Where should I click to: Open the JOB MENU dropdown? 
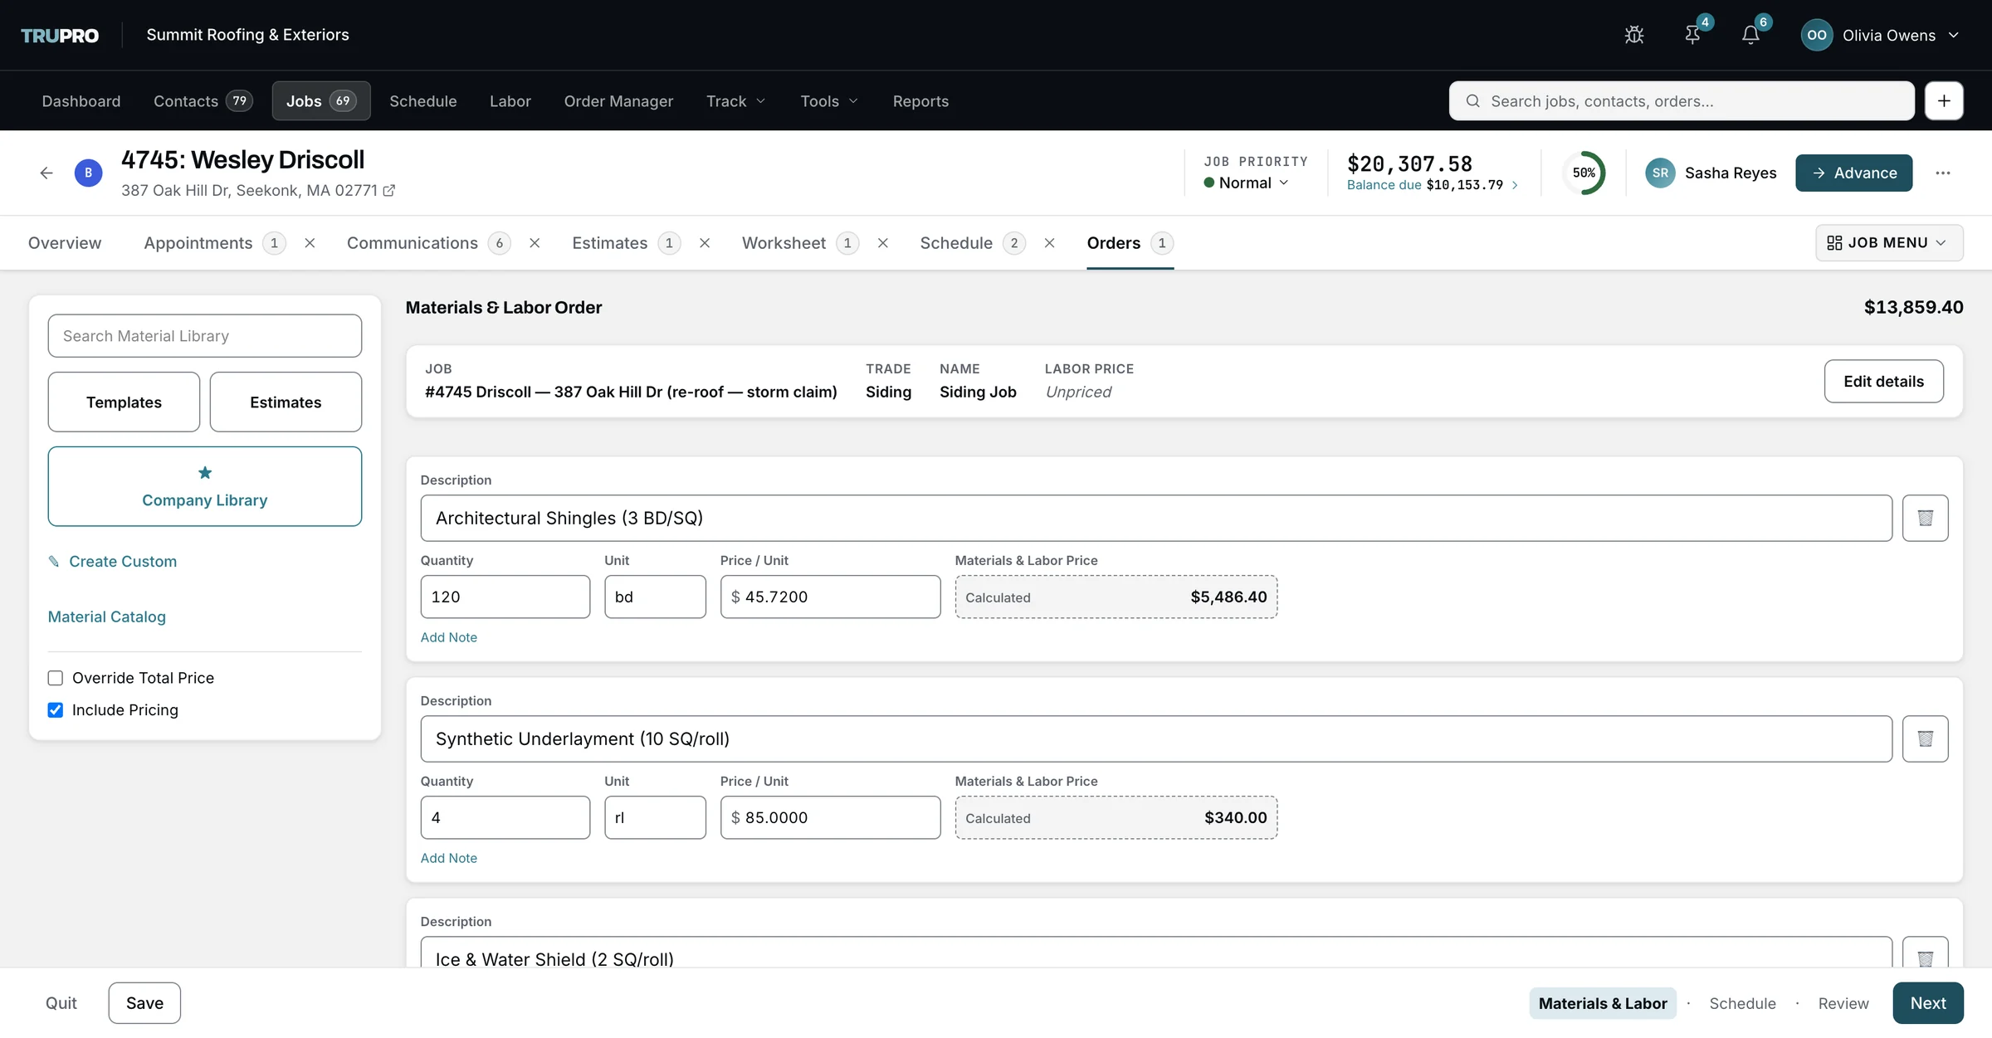[1889, 243]
